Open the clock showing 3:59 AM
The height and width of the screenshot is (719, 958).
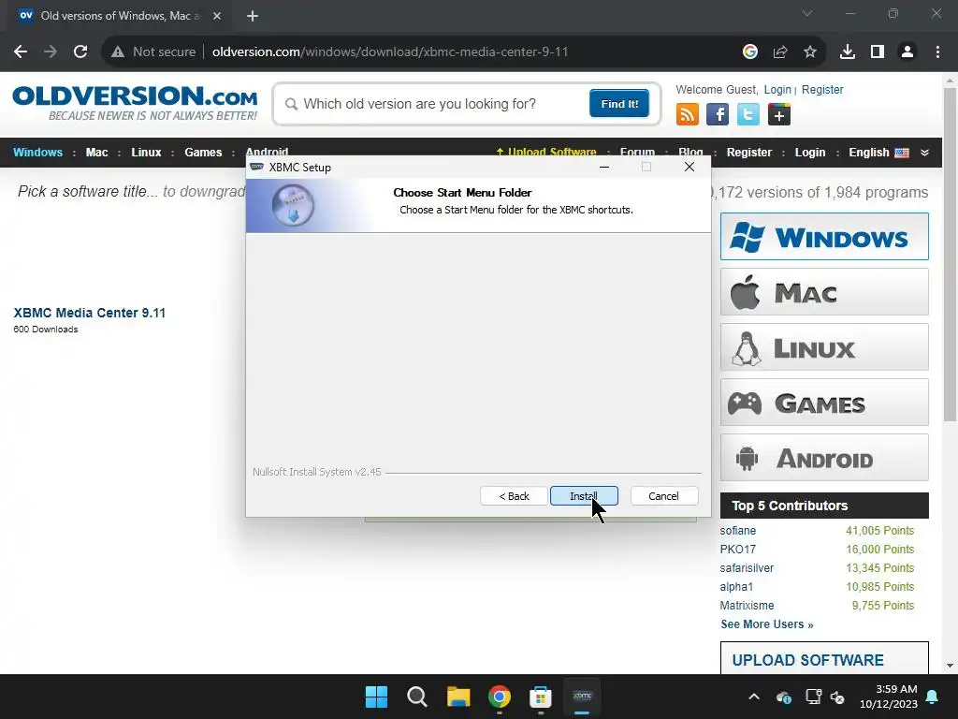[889, 697]
